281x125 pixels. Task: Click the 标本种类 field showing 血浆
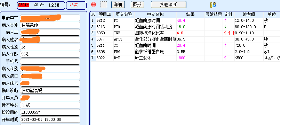coord(50,105)
